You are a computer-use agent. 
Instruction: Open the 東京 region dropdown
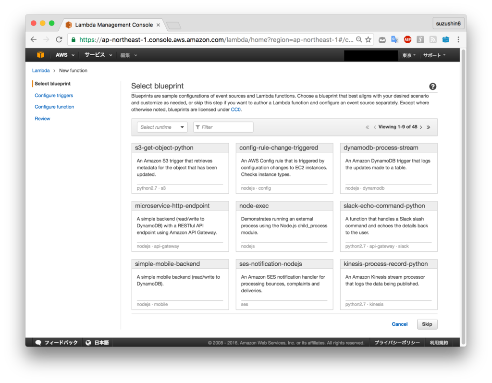click(x=409, y=55)
